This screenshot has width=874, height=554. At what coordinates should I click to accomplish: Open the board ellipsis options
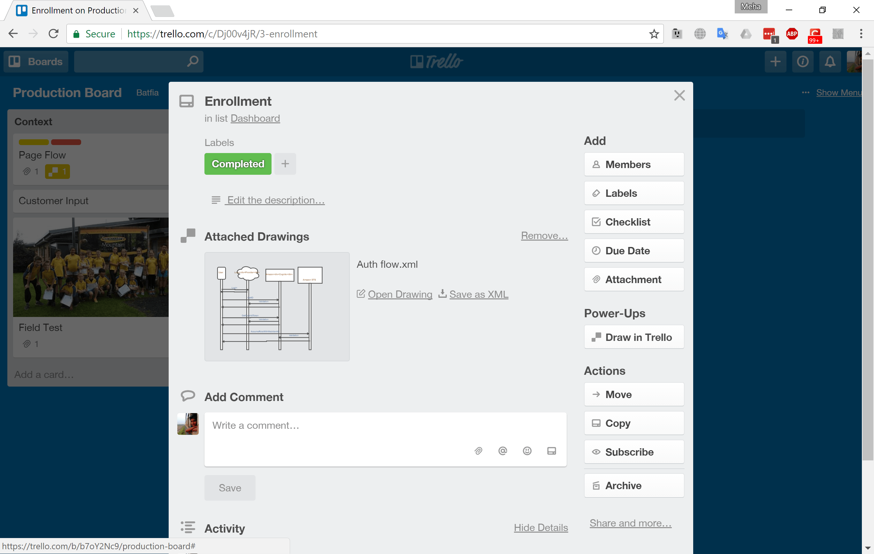805,93
